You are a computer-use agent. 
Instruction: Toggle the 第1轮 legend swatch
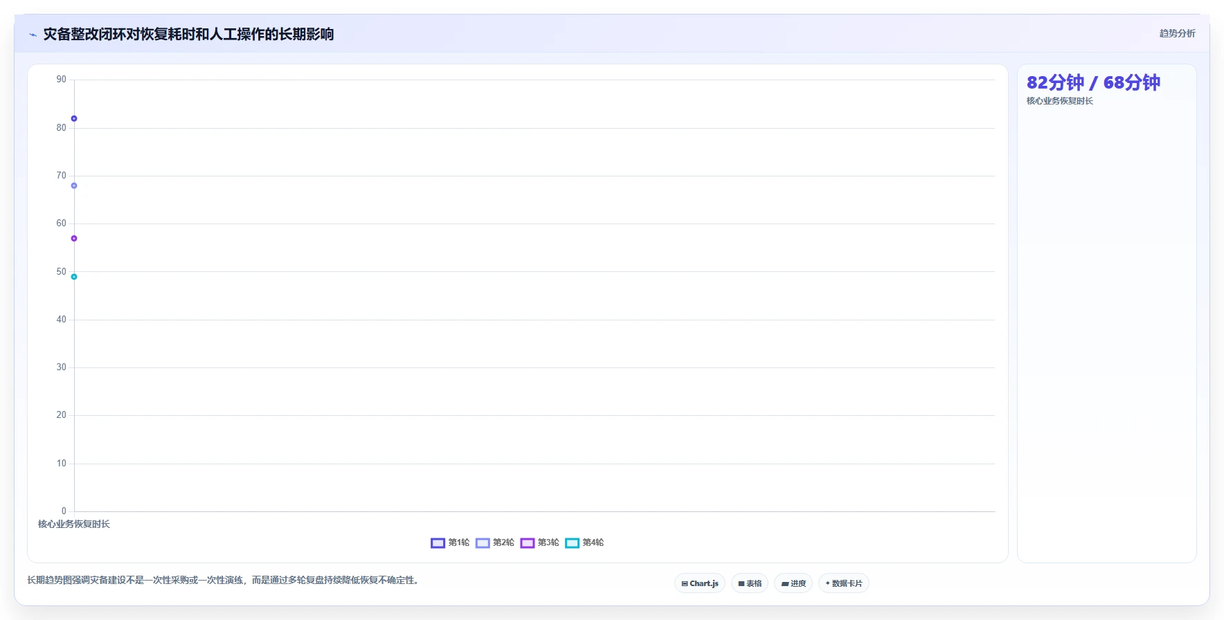(x=438, y=543)
